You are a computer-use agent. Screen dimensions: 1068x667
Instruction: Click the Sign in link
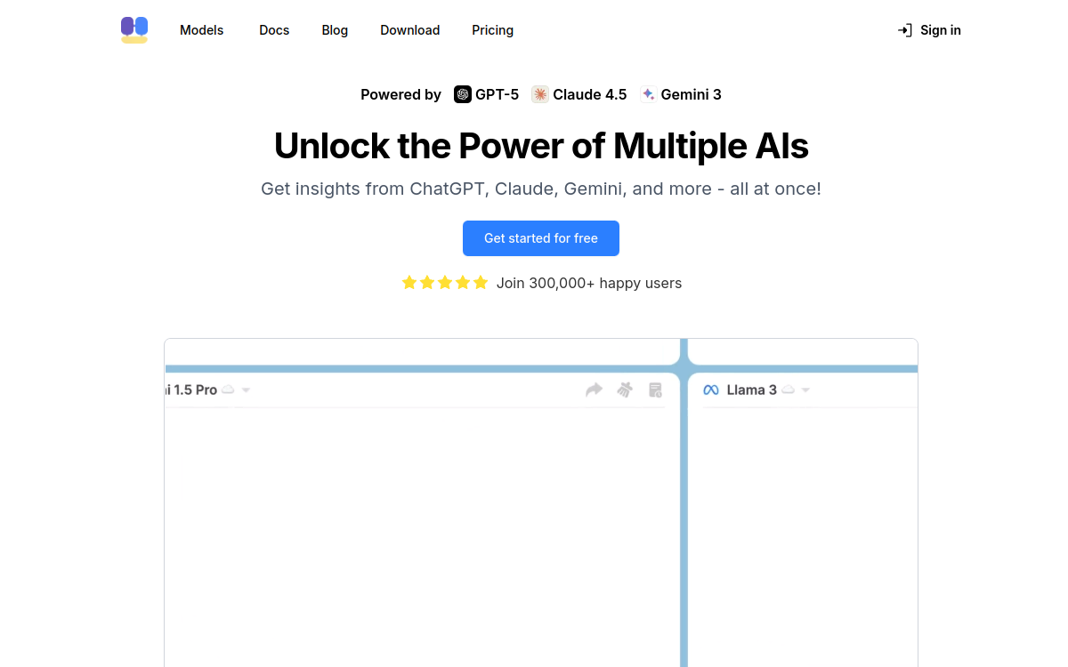(929, 30)
